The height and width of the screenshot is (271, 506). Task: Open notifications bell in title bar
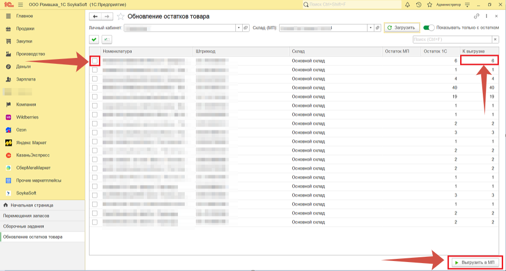pos(406,5)
